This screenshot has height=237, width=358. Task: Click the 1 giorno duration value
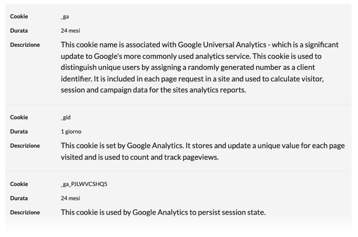coord(71,131)
